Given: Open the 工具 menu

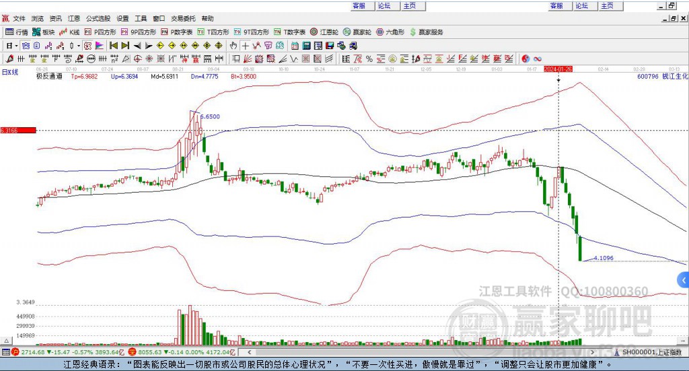Looking at the screenshot, I should [141, 18].
